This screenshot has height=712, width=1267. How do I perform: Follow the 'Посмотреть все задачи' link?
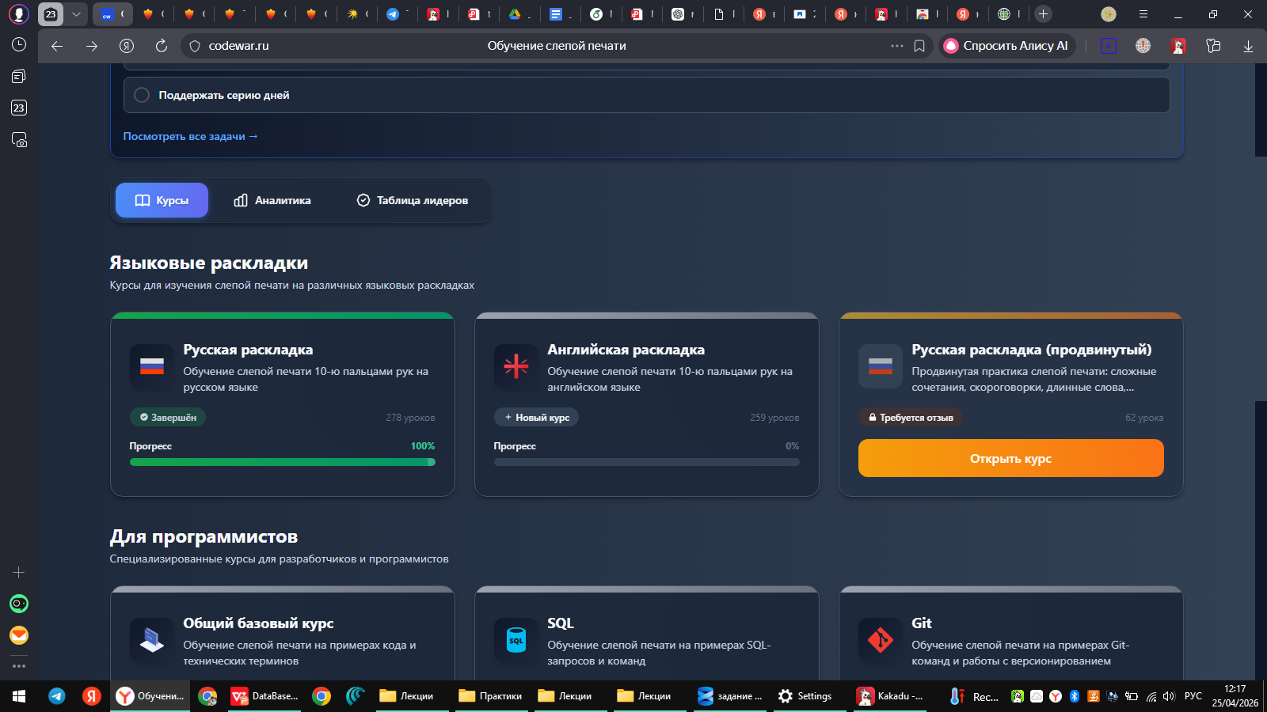click(x=190, y=136)
